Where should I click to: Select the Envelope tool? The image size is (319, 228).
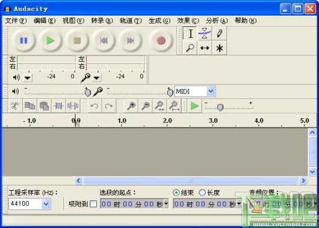tap(205, 33)
